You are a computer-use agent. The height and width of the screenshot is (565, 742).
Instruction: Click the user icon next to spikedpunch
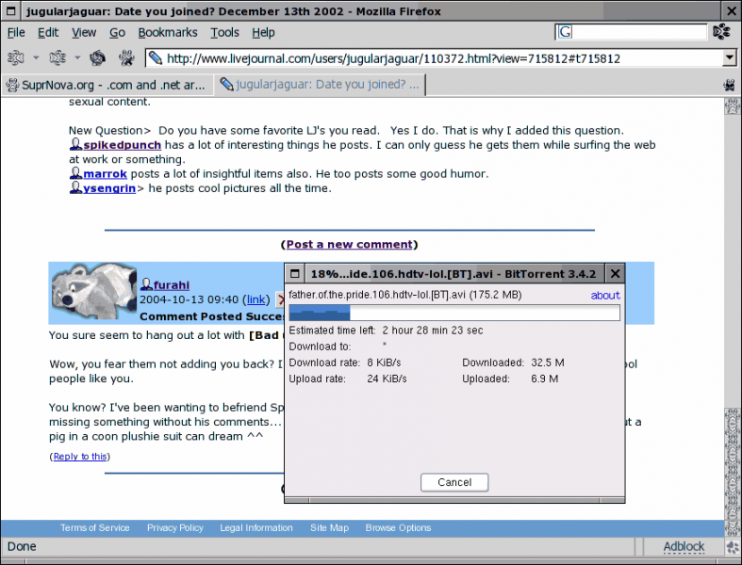[75, 145]
